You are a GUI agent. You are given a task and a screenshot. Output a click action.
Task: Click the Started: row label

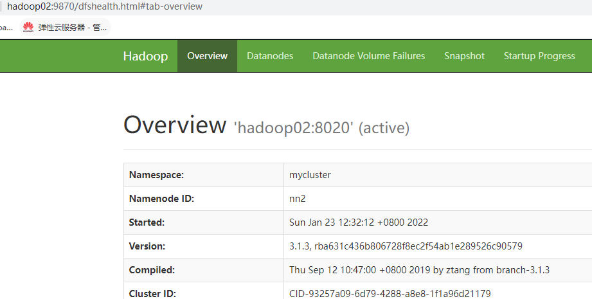pos(147,222)
